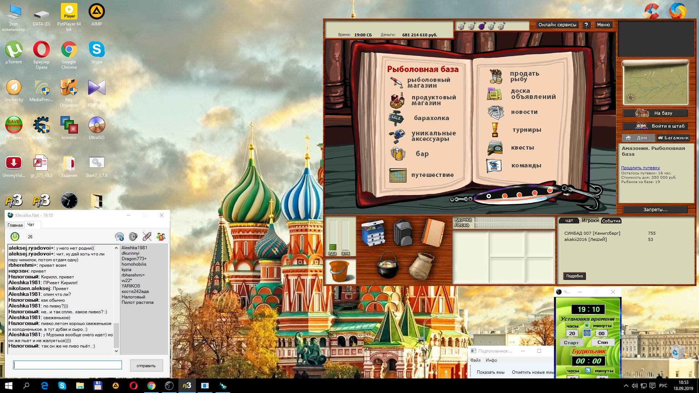Image resolution: width=699 pixels, height=393 pixels.
Task: Open the Файл menu in Подтопленное window
Action: (x=475, y=360)
